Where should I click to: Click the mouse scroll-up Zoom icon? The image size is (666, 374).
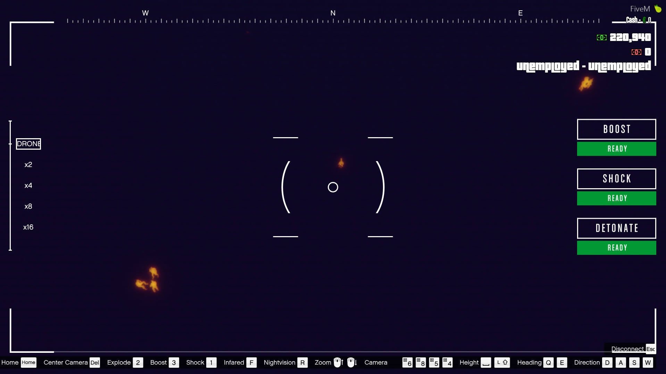(x=338, y=363)
